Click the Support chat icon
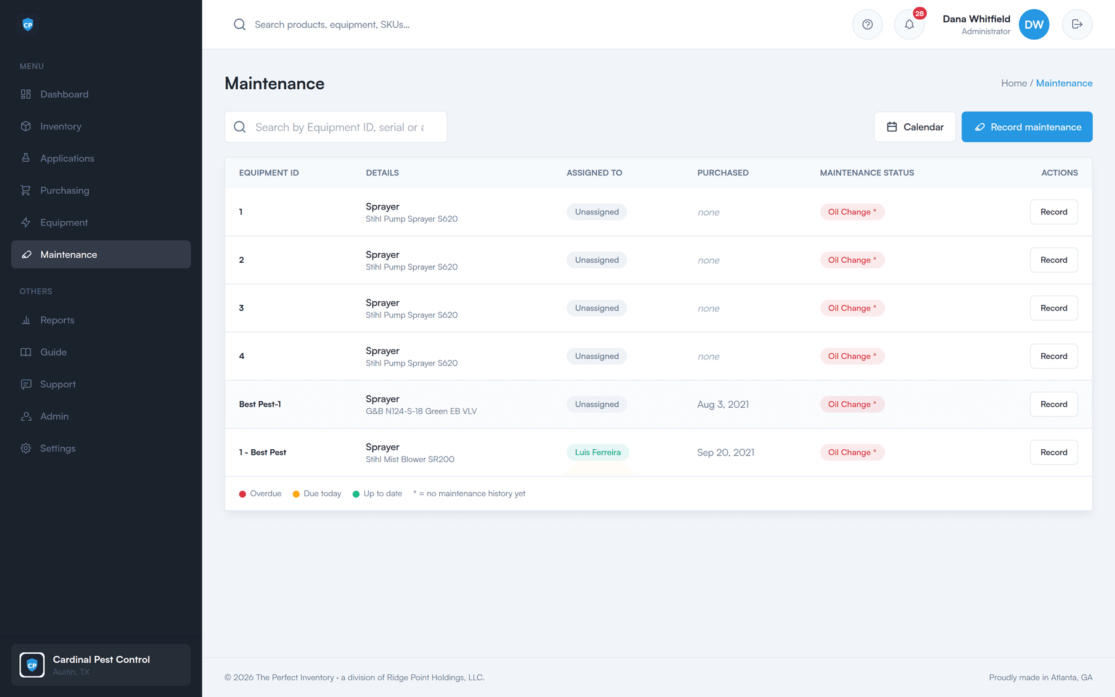This screenshot has height=697, width=1115. (x=25, y=384)
